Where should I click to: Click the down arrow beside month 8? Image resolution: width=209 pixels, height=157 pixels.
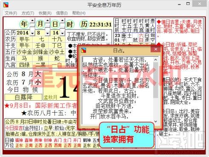pyautogui.click(x=48, y=33)
